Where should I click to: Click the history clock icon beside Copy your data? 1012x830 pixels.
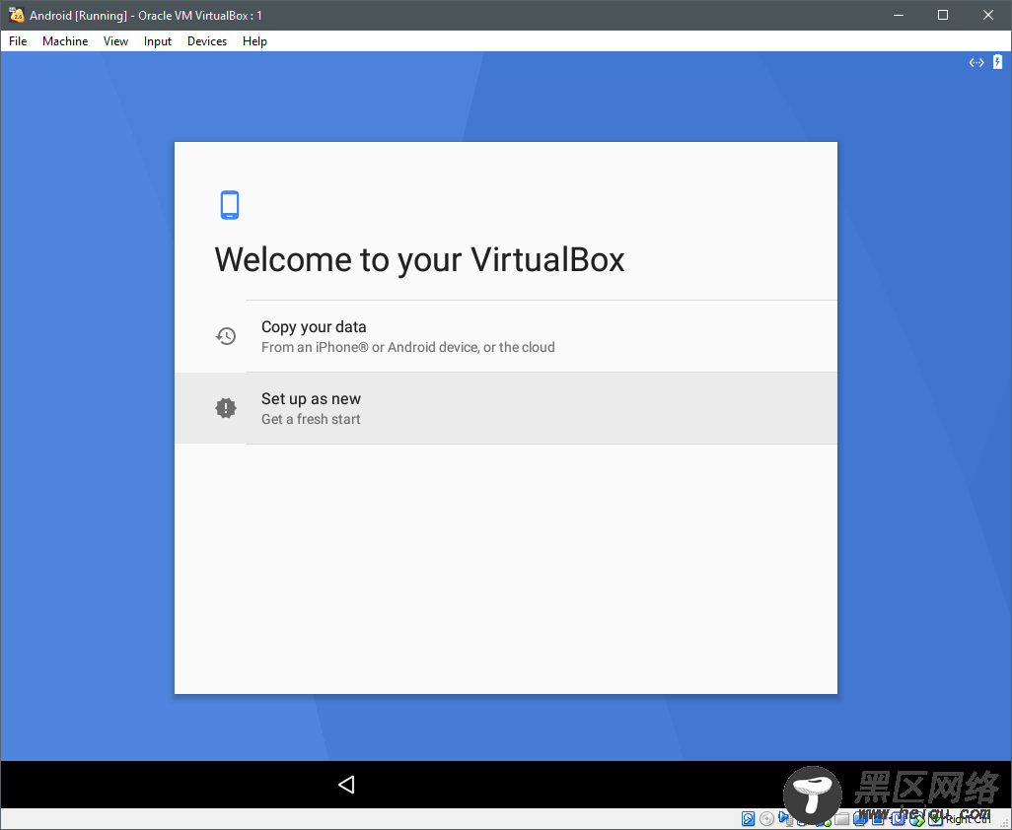pyautogui.click(x=226, y=336)
